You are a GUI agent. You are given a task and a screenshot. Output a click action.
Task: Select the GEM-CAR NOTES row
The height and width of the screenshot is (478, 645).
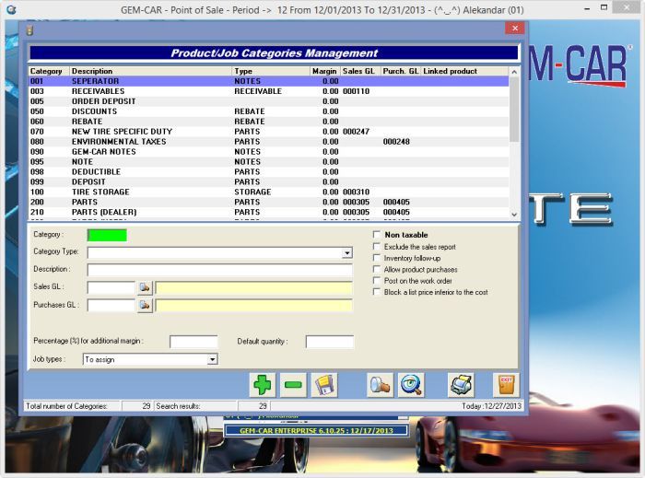tap(269, 152)
